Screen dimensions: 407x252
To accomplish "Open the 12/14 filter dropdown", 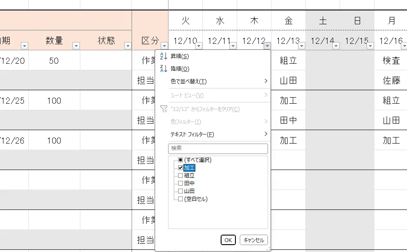I will click(x=337, y=45).
